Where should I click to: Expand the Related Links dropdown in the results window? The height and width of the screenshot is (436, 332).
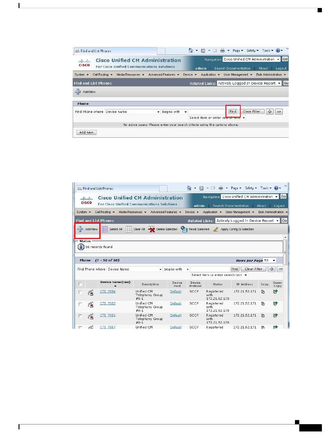[247, 221]
